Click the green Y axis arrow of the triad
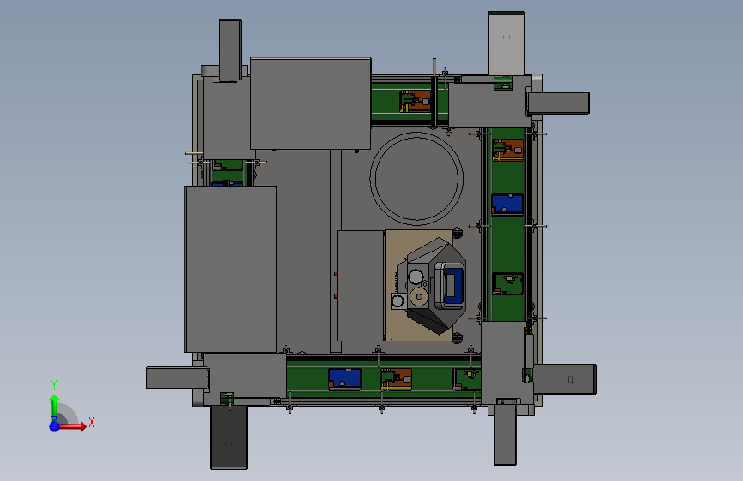The width and height of the screenshot is (743, 481). tap(55, 407)
